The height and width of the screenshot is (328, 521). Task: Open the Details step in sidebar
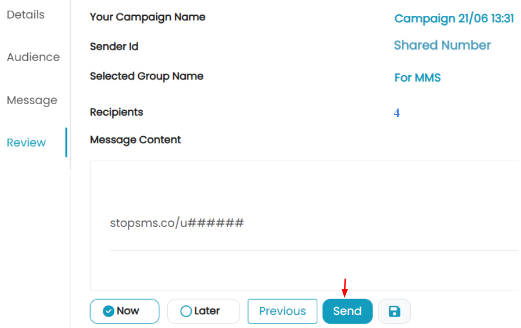coord(26,15)
